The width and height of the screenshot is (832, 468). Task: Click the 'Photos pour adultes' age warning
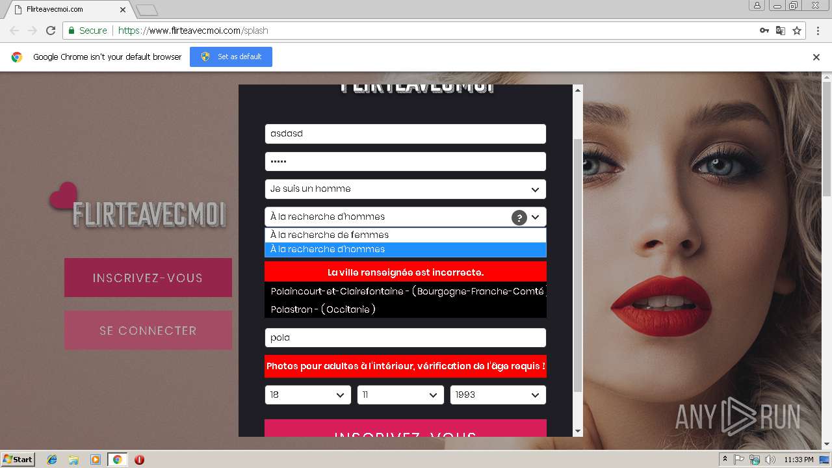pos(406,366)
